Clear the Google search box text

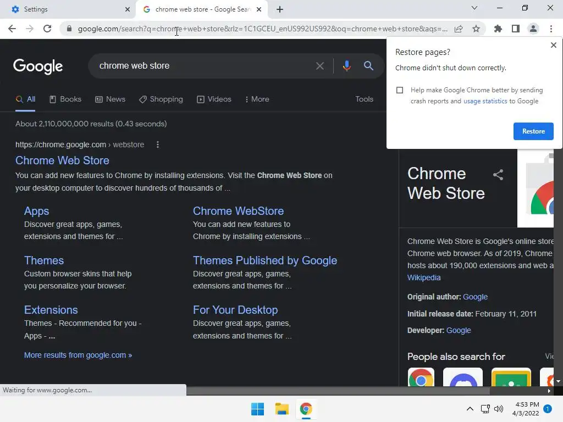click(x=320, y=66)
